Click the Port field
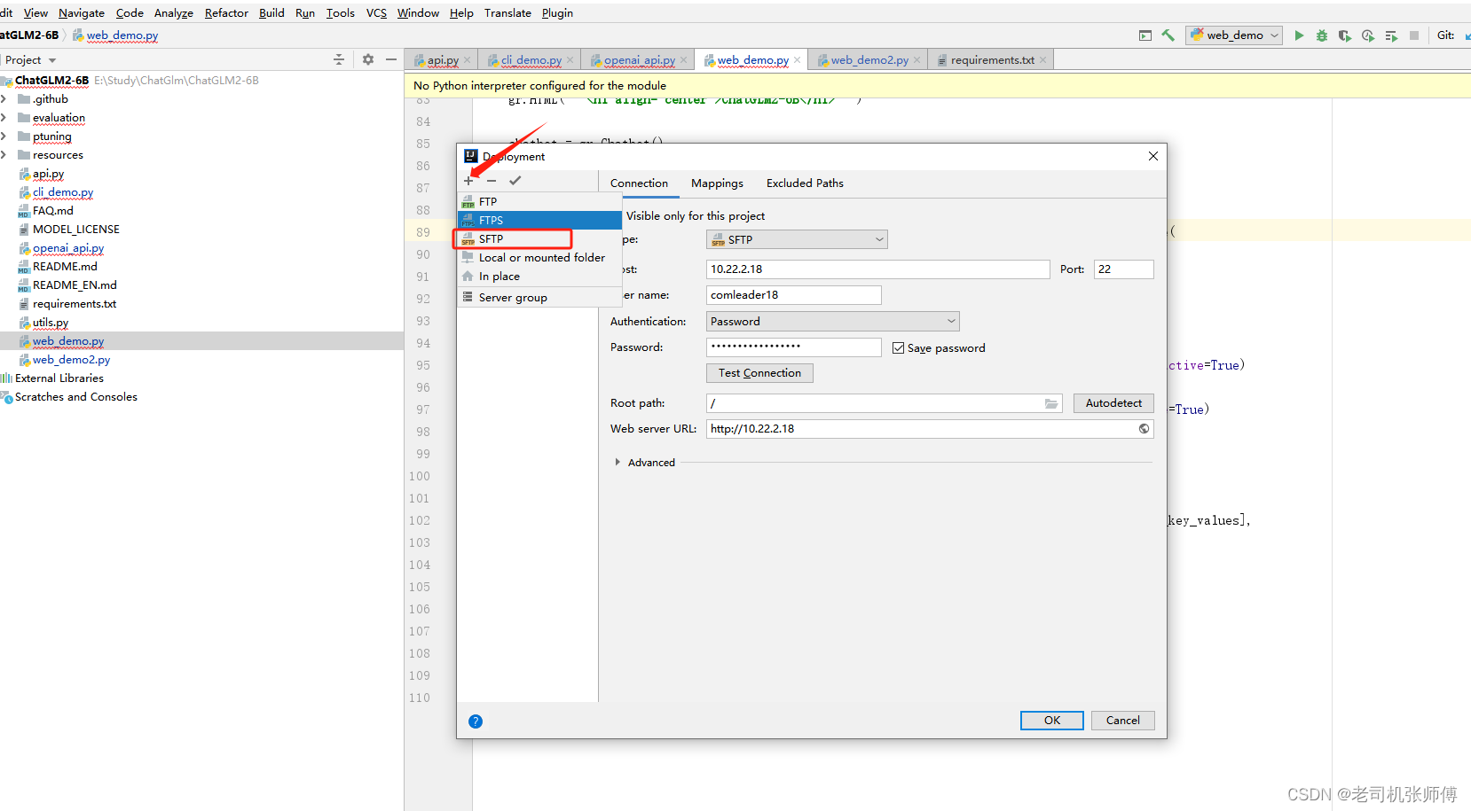The height and width of the screenshot is (811, 1471). tap(1124, 269)
